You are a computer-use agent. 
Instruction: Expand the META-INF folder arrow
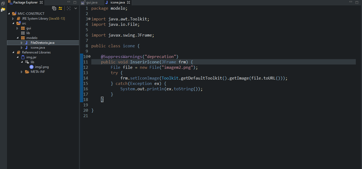(22, 72)
